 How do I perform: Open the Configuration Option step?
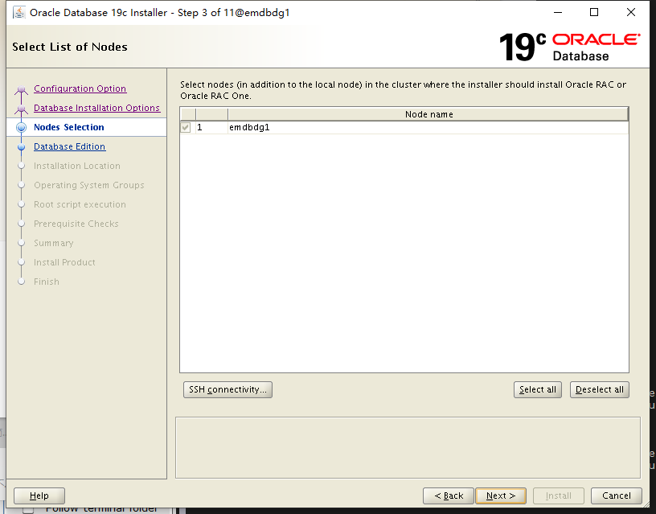tap(80, 88)
